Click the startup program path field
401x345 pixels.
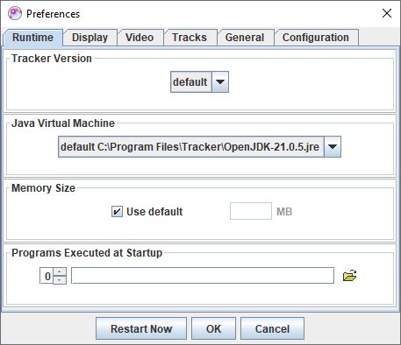[203, 275]
